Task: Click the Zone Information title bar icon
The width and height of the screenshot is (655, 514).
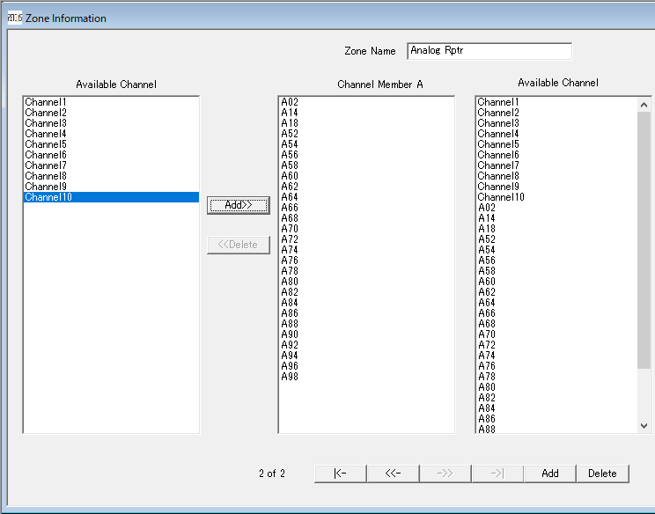Action: (x=14, y=18)
